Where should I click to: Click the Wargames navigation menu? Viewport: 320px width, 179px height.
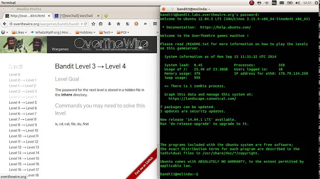tap(60, 49)
